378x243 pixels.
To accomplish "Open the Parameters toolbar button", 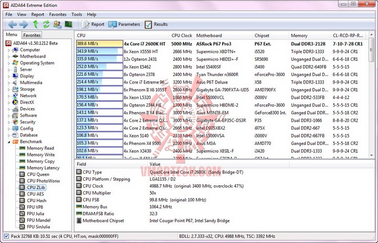I will [x=124, y=24].
